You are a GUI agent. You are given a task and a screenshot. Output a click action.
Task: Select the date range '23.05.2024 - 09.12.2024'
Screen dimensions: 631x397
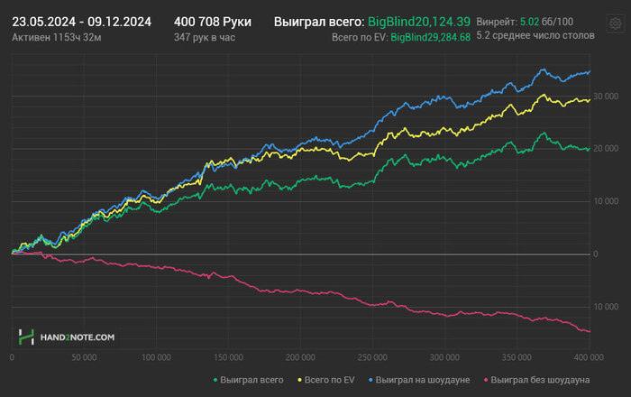click(x=82, y=22)
